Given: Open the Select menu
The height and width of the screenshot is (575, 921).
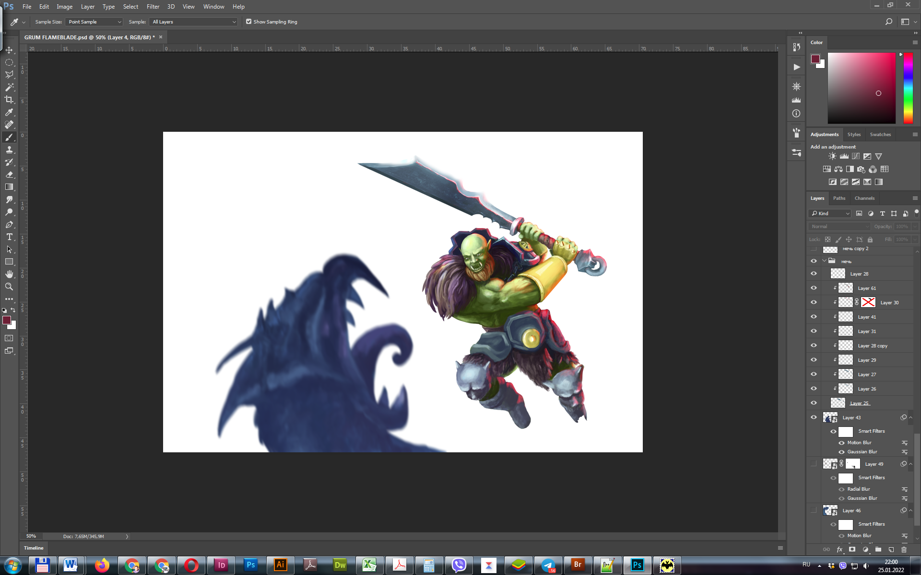Looking at the screenshot, I should (130, 7).
